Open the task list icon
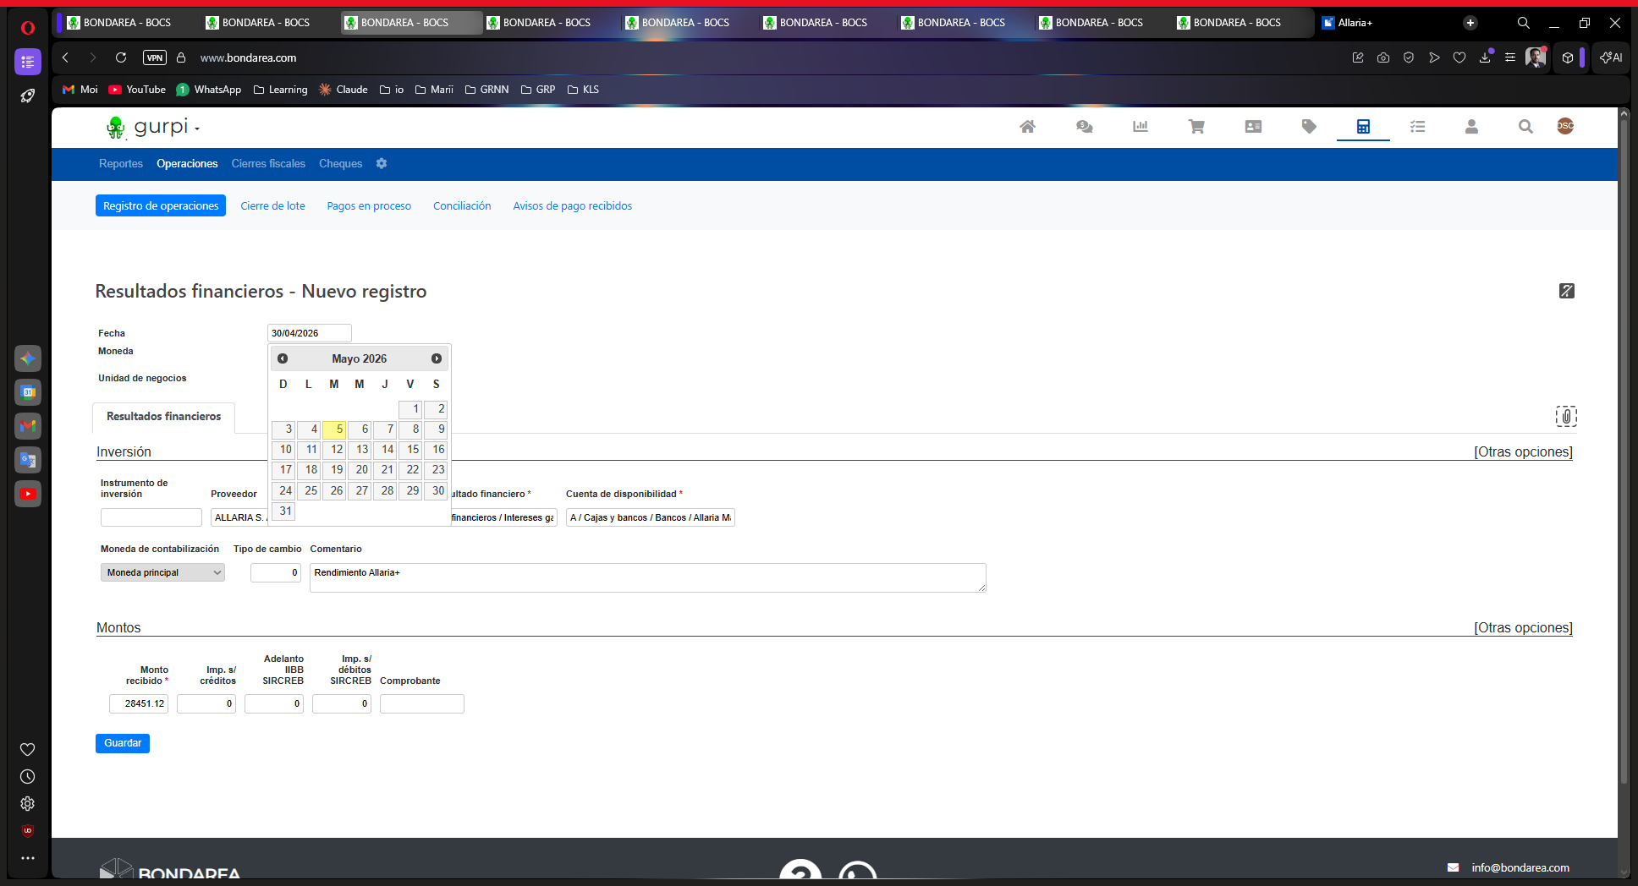Viewport: 1638px width, 886px height. [1418, 127]
